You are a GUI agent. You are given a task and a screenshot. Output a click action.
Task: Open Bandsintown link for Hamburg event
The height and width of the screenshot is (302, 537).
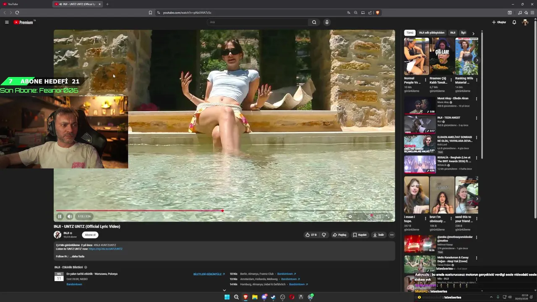point(298,284)
